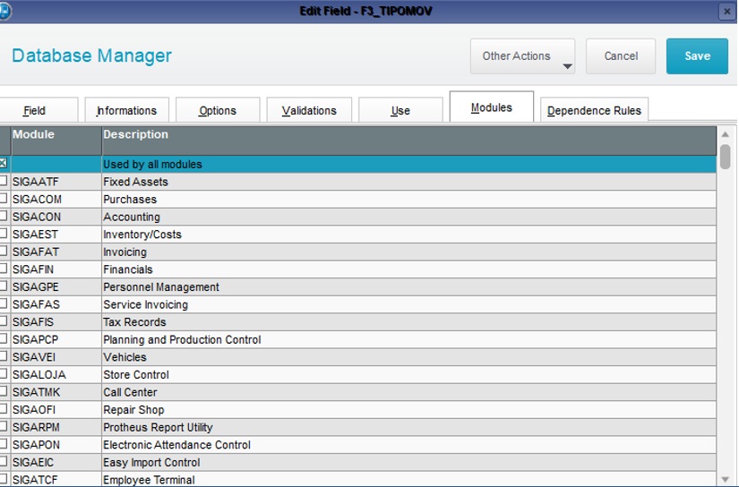
Task: Toggle the SIGARPM Report Utility checkbox
Action: point(4,426)
